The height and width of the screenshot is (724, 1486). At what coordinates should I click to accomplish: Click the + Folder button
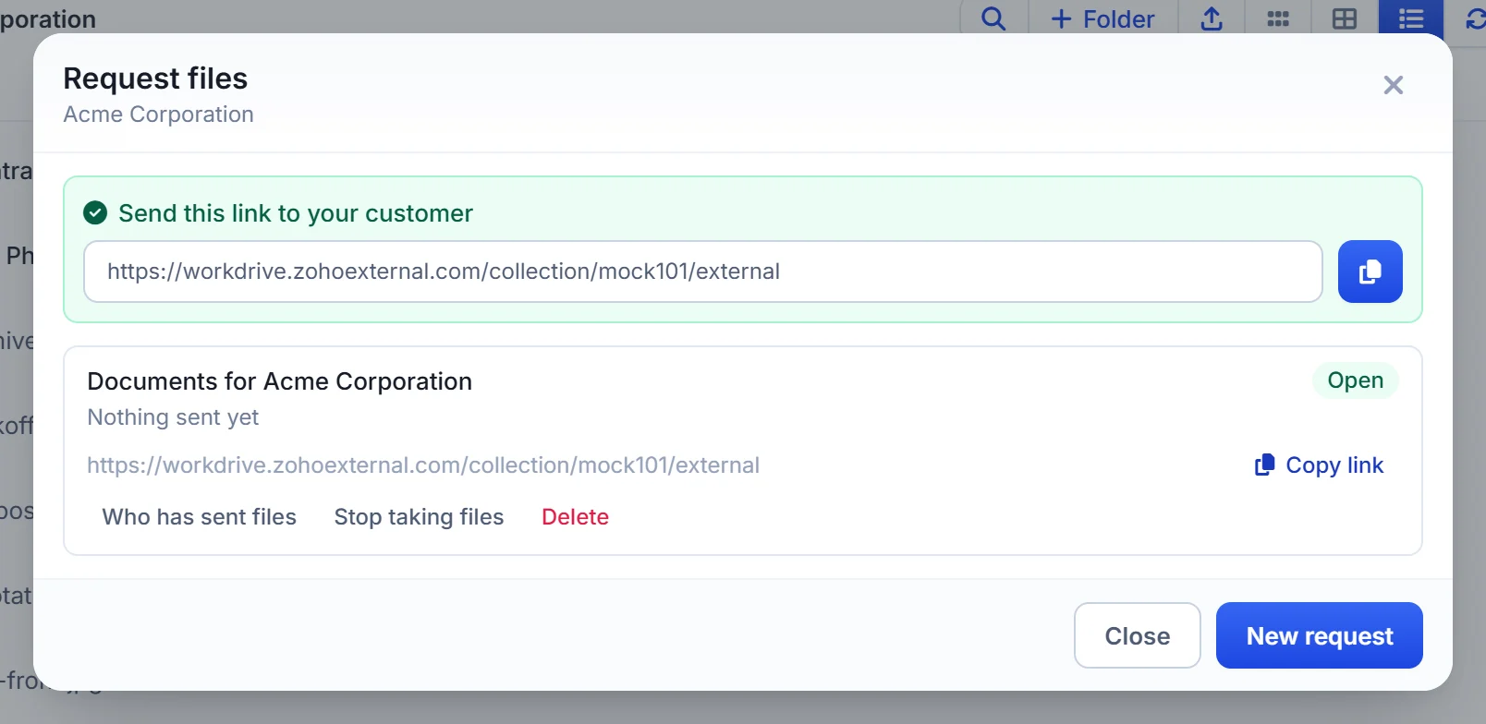(x=1103, y=18)
